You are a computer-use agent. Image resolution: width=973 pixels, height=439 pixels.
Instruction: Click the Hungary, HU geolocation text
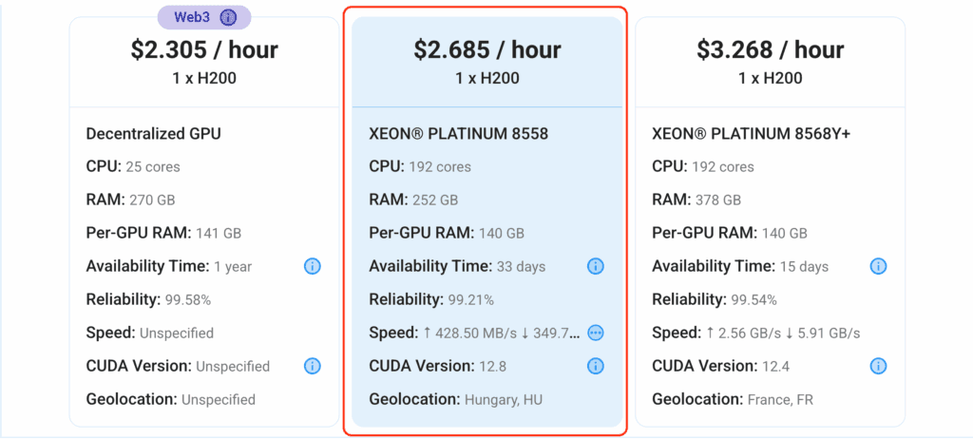504,399
